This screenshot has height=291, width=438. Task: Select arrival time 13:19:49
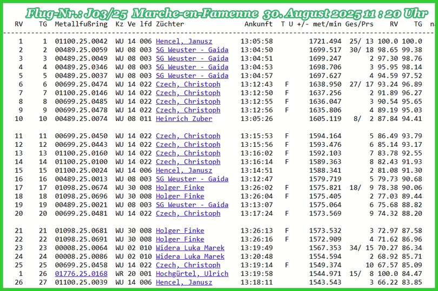click(x=257, y=248)
